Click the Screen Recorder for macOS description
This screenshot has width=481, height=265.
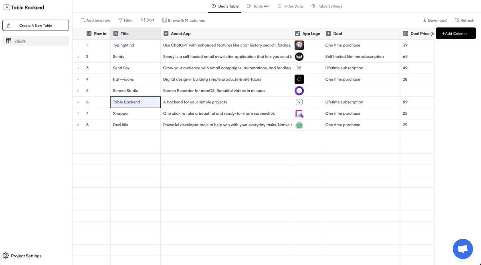click(x=226, y=91)
